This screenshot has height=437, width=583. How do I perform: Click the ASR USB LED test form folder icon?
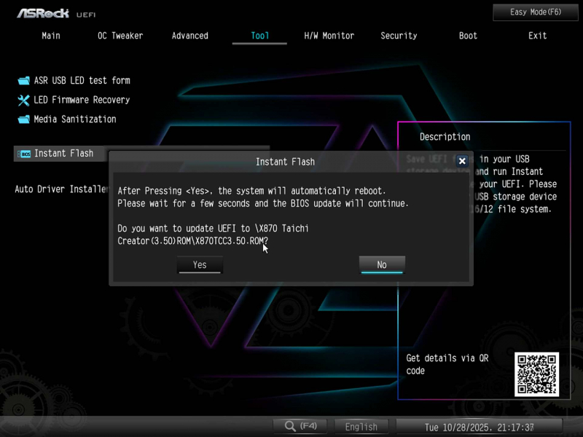pyautogui.click(x=23, y=81)
